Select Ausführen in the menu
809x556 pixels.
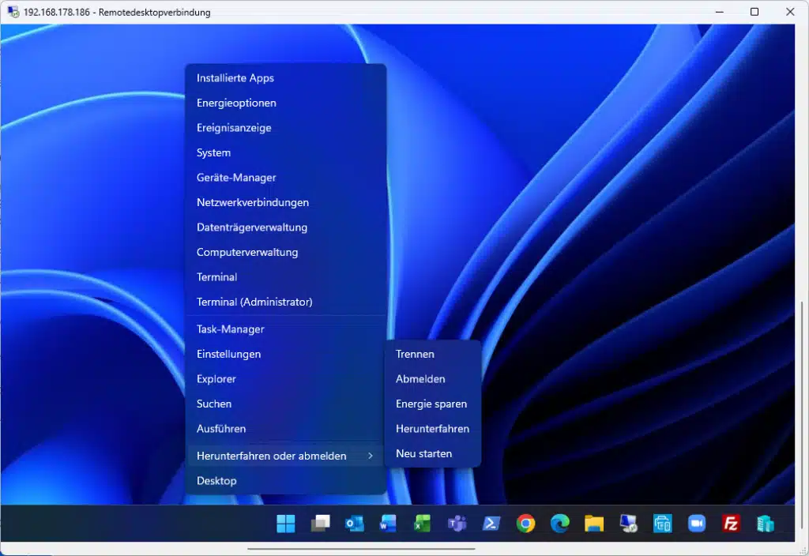click(285, 429)
